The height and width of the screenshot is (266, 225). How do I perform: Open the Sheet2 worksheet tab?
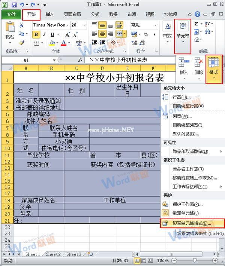53,254
